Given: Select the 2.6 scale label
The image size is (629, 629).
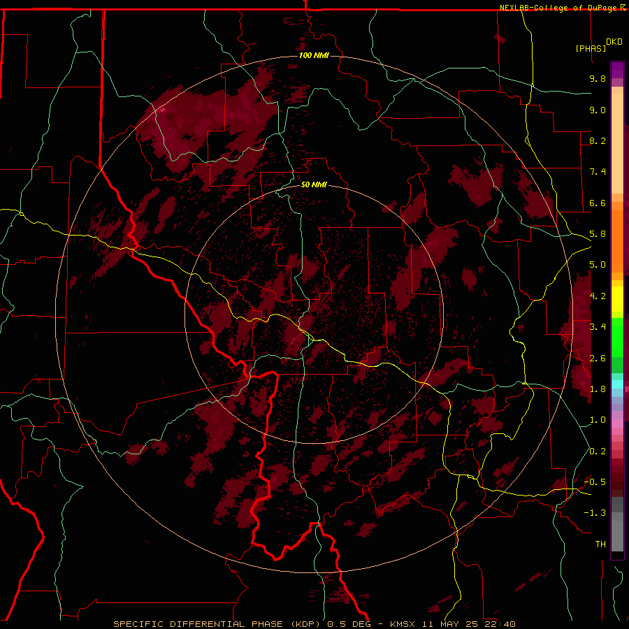Looking at the screenshot, I should click(x=598, y=359).
